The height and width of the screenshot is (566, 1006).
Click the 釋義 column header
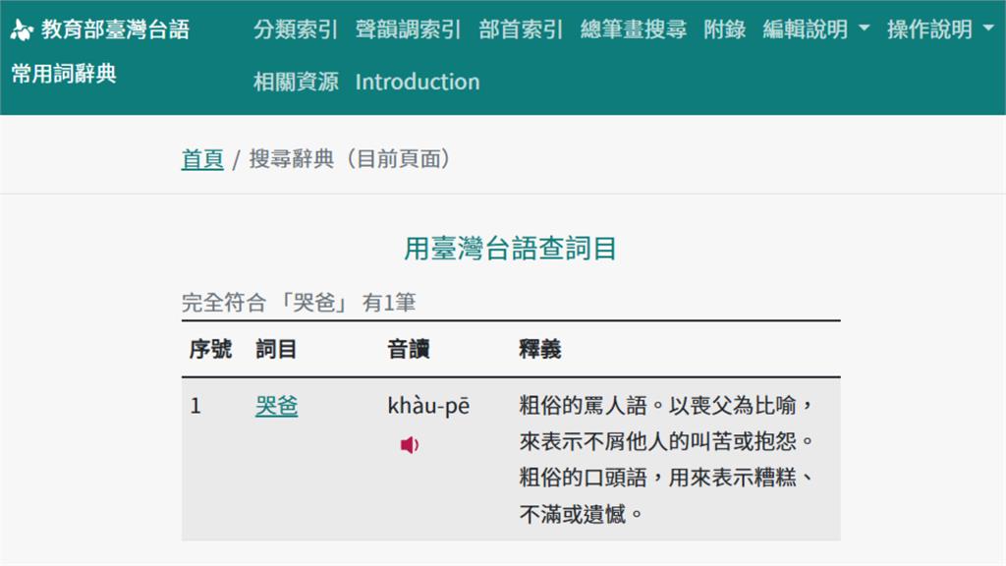point(539,349)
